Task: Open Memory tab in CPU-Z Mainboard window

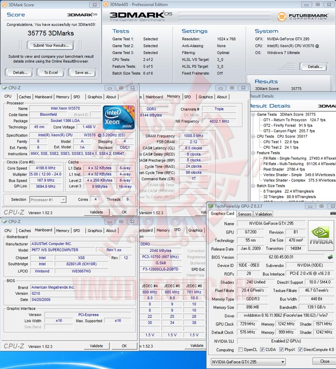Action: pos(63,230)
